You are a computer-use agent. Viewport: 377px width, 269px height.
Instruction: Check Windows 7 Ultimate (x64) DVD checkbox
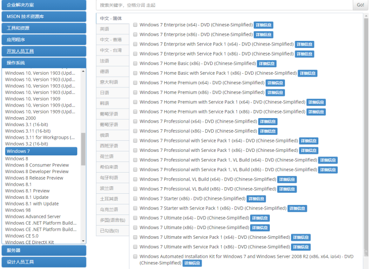coord(135,218)
